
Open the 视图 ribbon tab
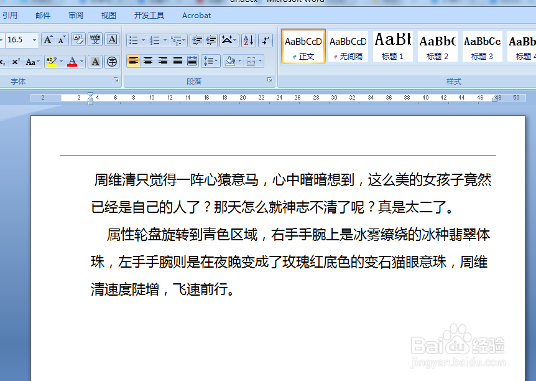(109, 16)
